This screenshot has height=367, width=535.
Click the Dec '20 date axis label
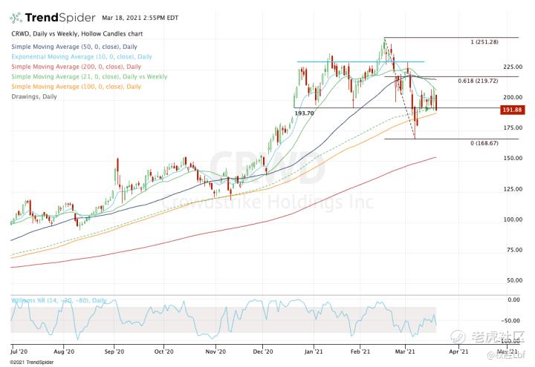[x=263, y=351]
